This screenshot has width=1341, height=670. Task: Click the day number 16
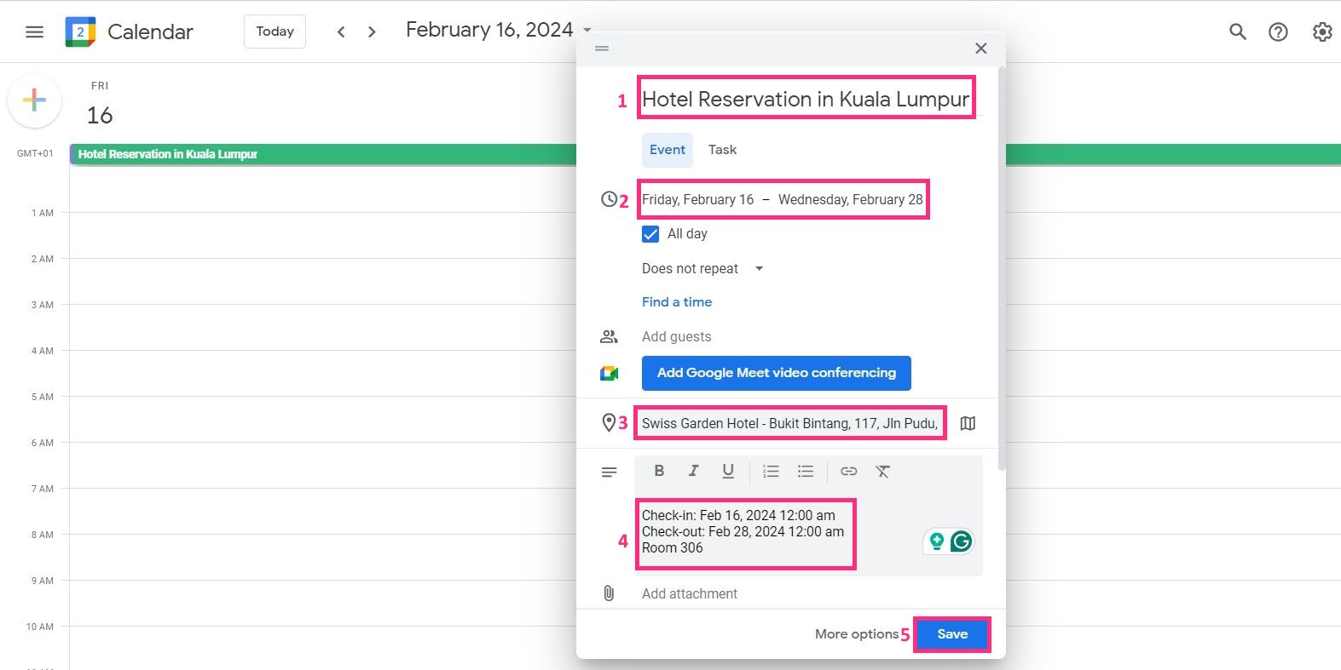click(100, 115)
